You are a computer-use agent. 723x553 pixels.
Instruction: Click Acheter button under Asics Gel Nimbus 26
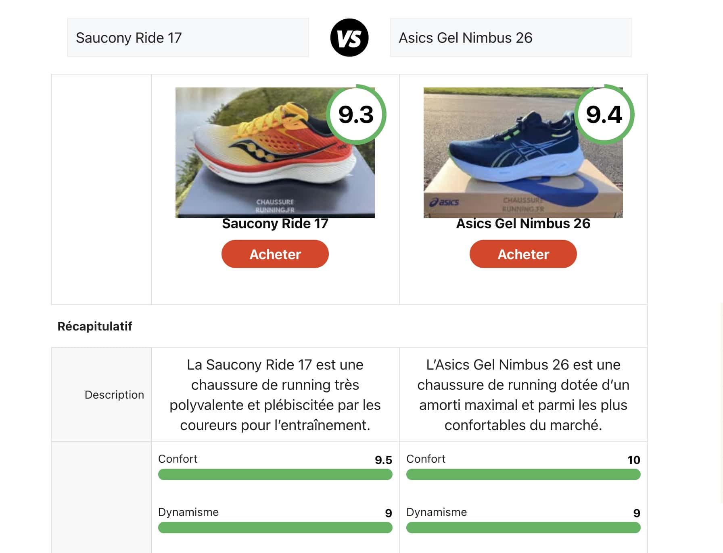point(522,254)
